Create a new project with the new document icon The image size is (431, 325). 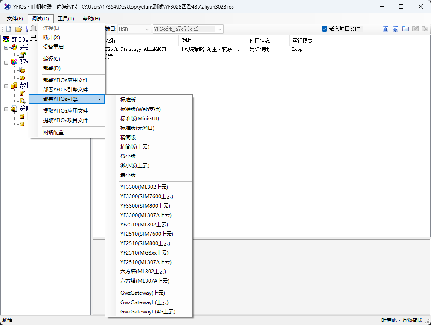pos(9,29)
